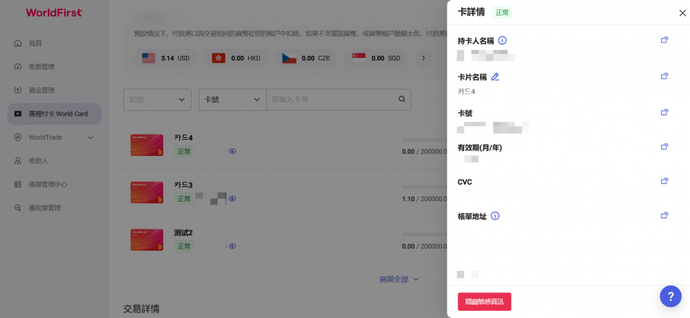This screenshot has height=318, width=690.
Task: Select the 0.00 CZK balance pill
Action: (306, 58)
